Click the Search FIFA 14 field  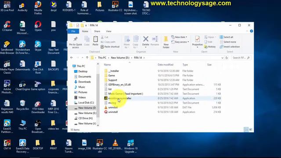tap(241, 57)
